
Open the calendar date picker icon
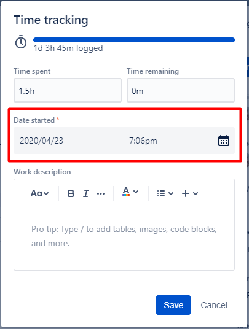(224, 141)
